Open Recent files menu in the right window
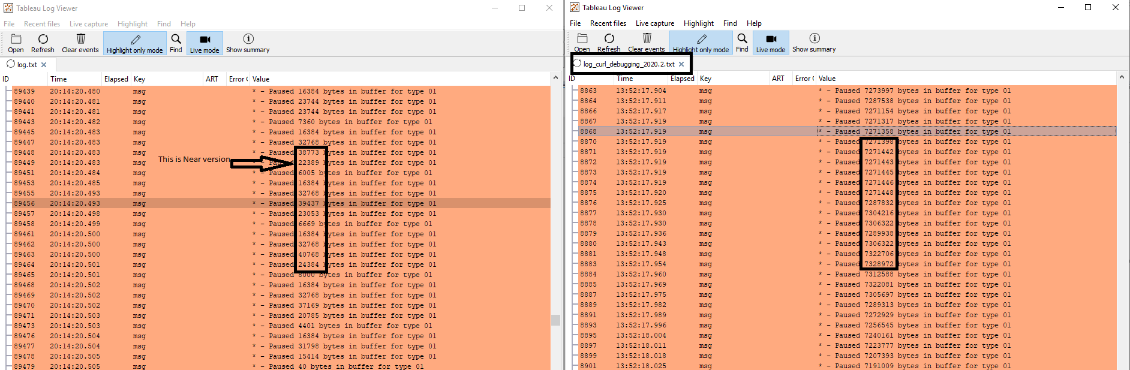Viewport: 1130px width, 370px height. [608, 23]
